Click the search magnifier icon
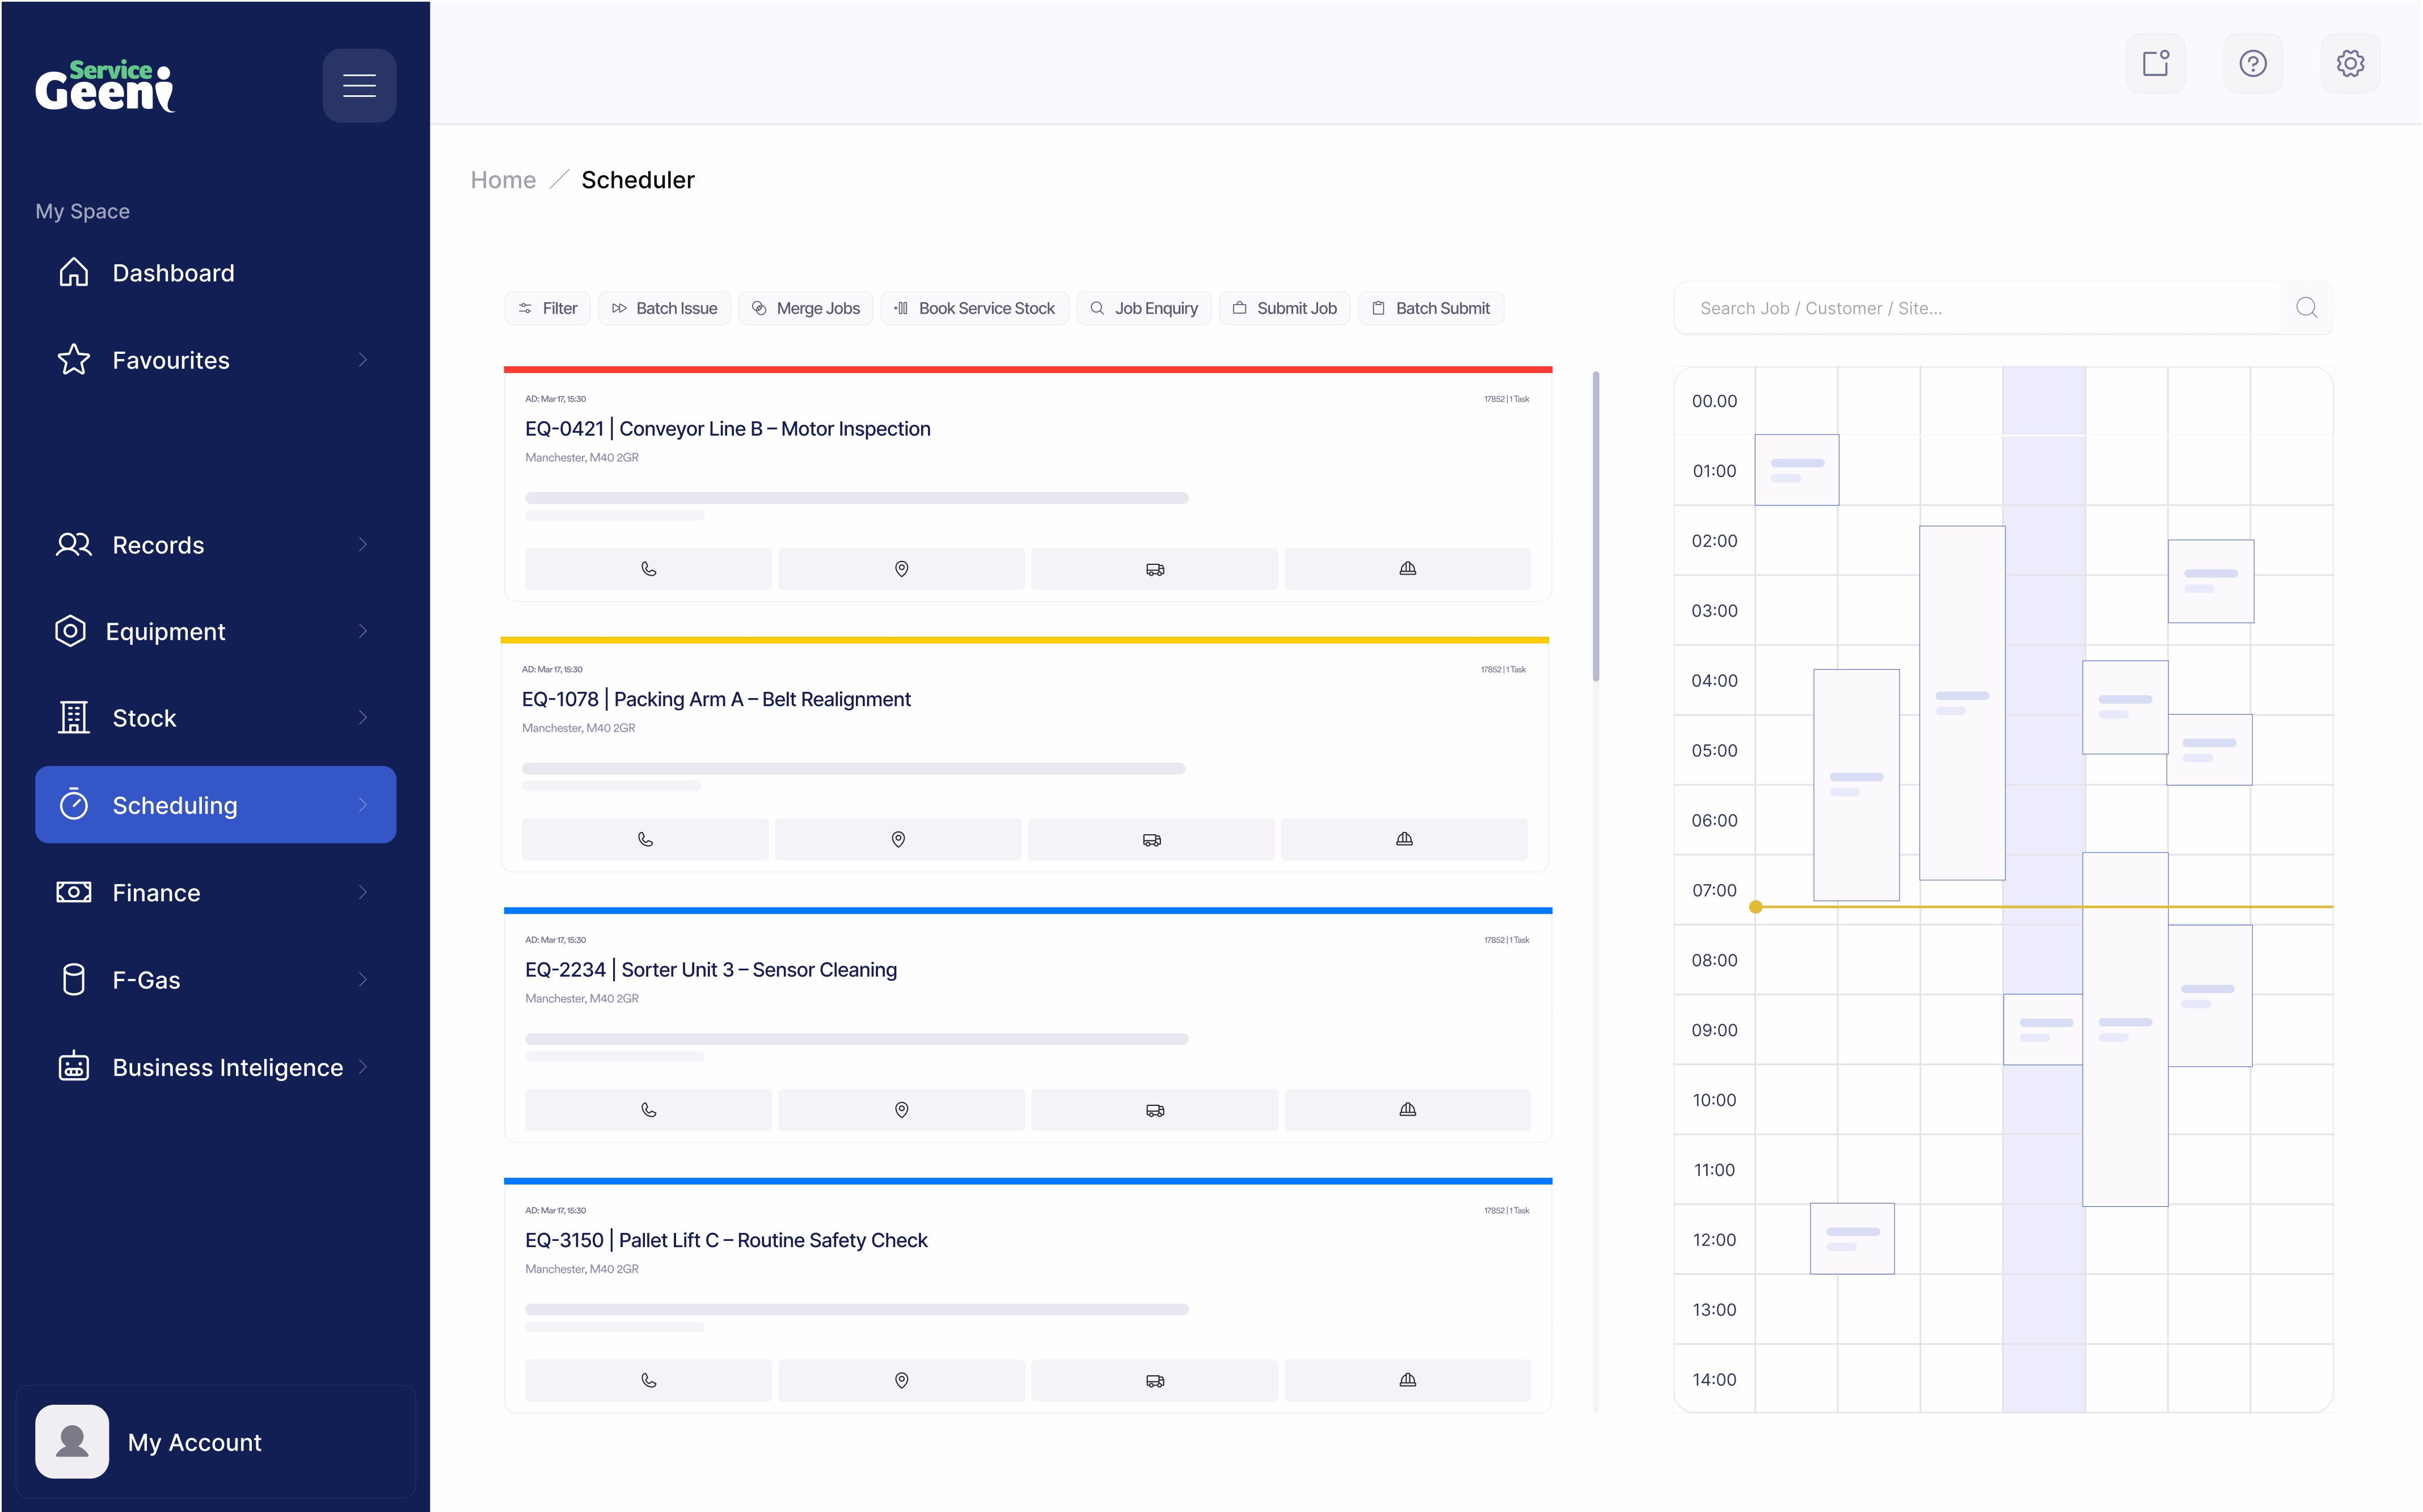Viewport: 2423px width, 1512px height. coord(2306,308)
